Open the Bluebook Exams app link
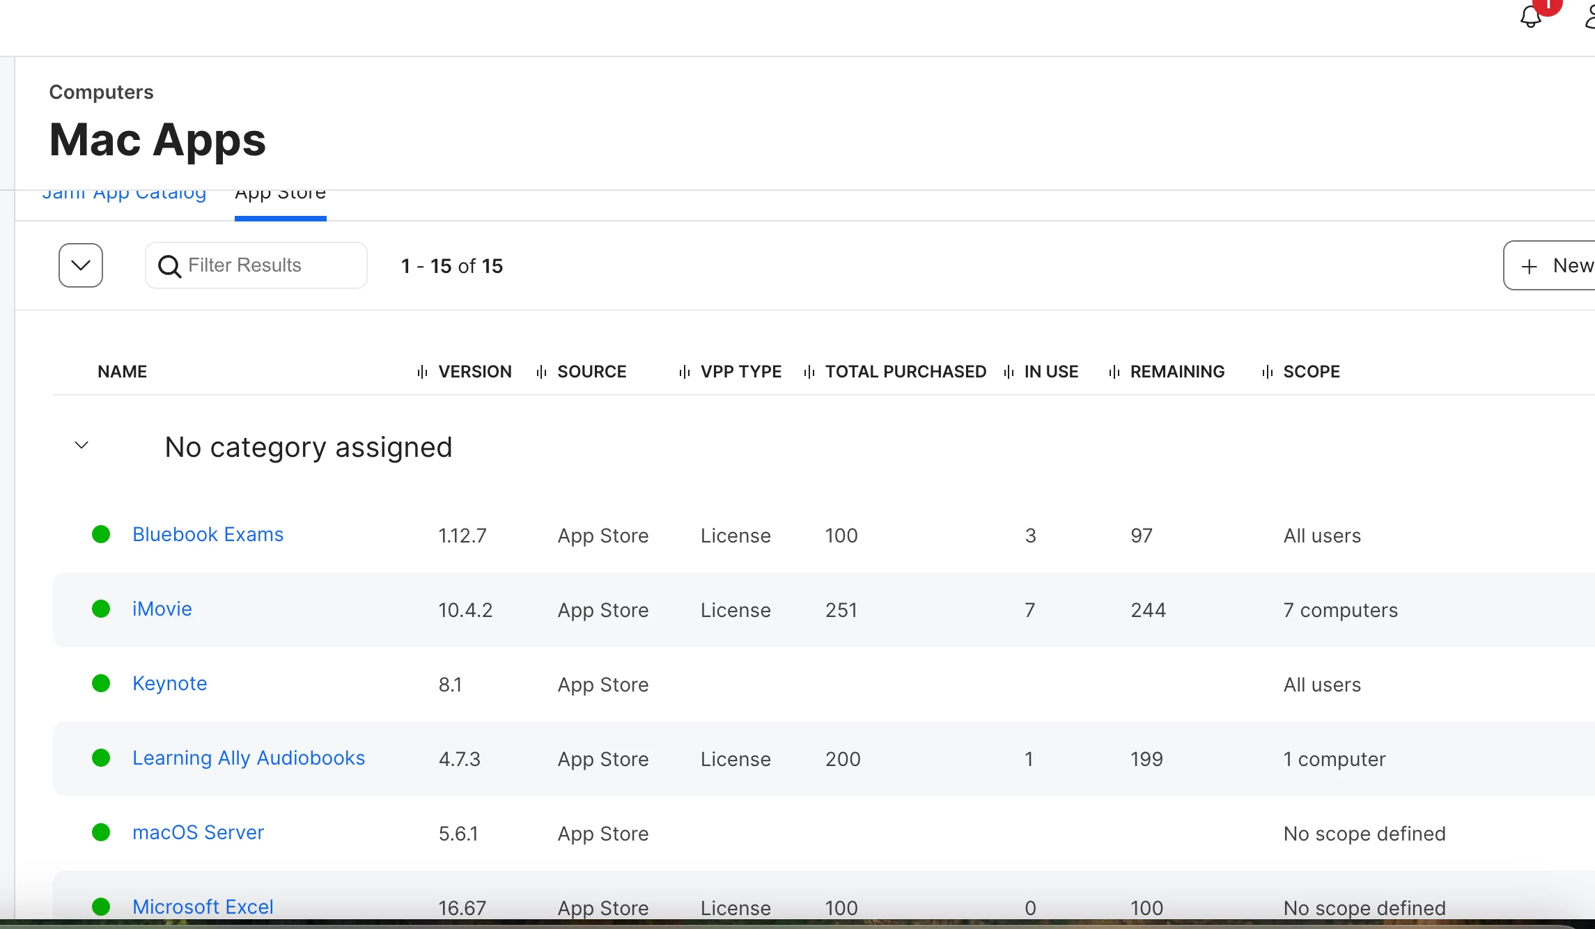 coord(208,534)
